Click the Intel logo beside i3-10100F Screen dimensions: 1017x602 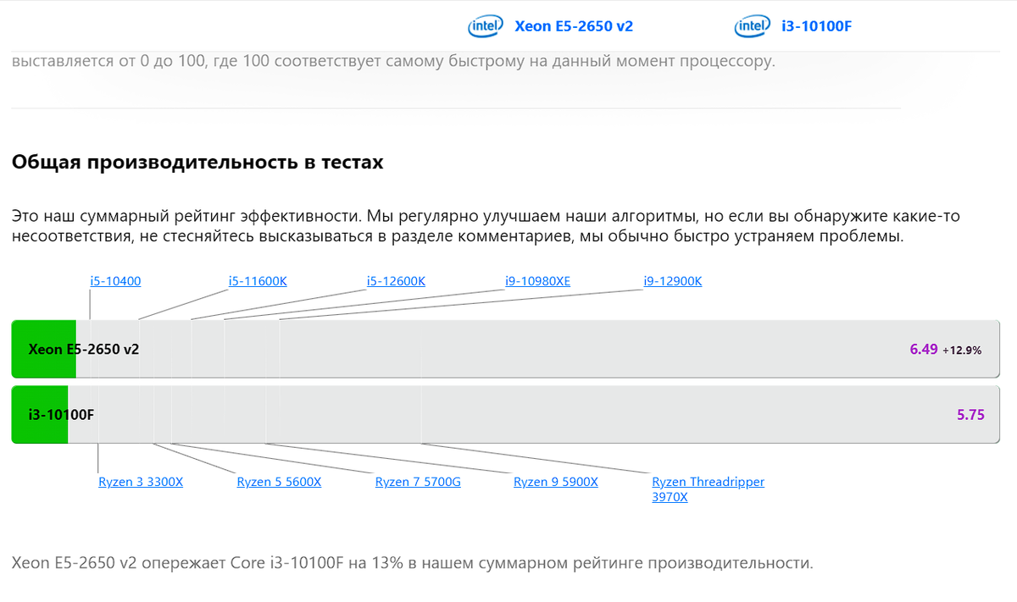click(750, 26)
